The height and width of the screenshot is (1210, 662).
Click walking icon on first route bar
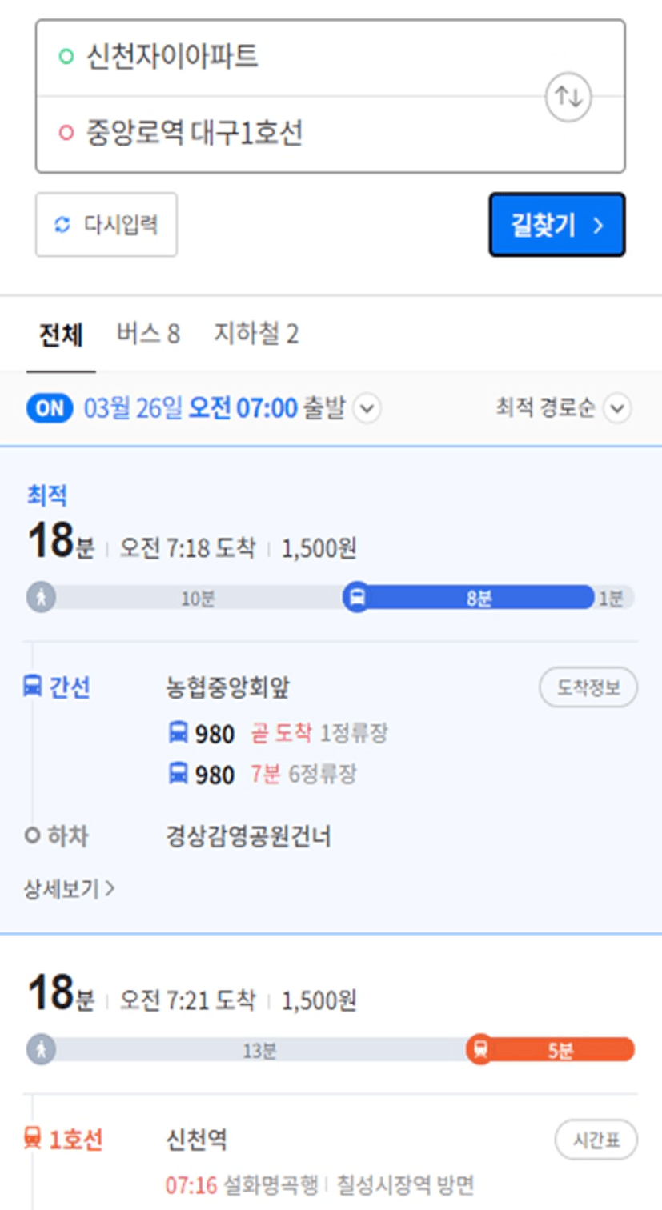click(x=41, y=598)
